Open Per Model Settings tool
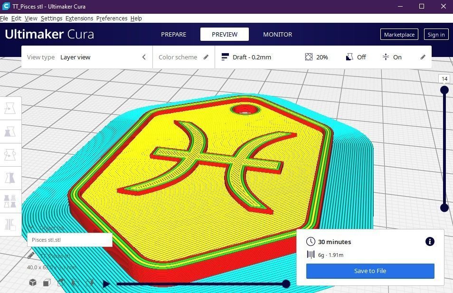This screenshot has height=293, width=453. (x=10, y=201)
